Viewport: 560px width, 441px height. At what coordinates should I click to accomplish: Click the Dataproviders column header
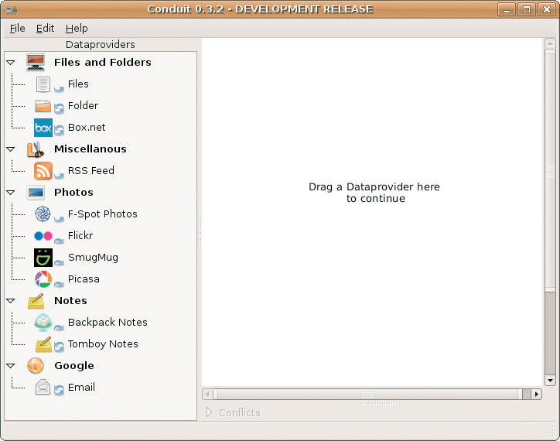pyautogui.click(x=101, y=44)
